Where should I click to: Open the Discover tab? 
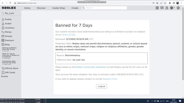coord(41,8)
